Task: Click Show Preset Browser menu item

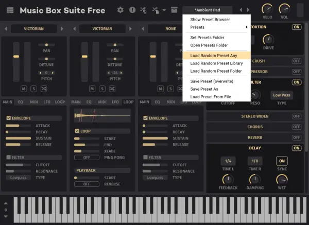Action: [x=217, y=20]
